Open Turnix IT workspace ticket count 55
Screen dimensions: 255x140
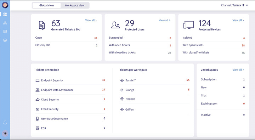[x=188, y=80]
